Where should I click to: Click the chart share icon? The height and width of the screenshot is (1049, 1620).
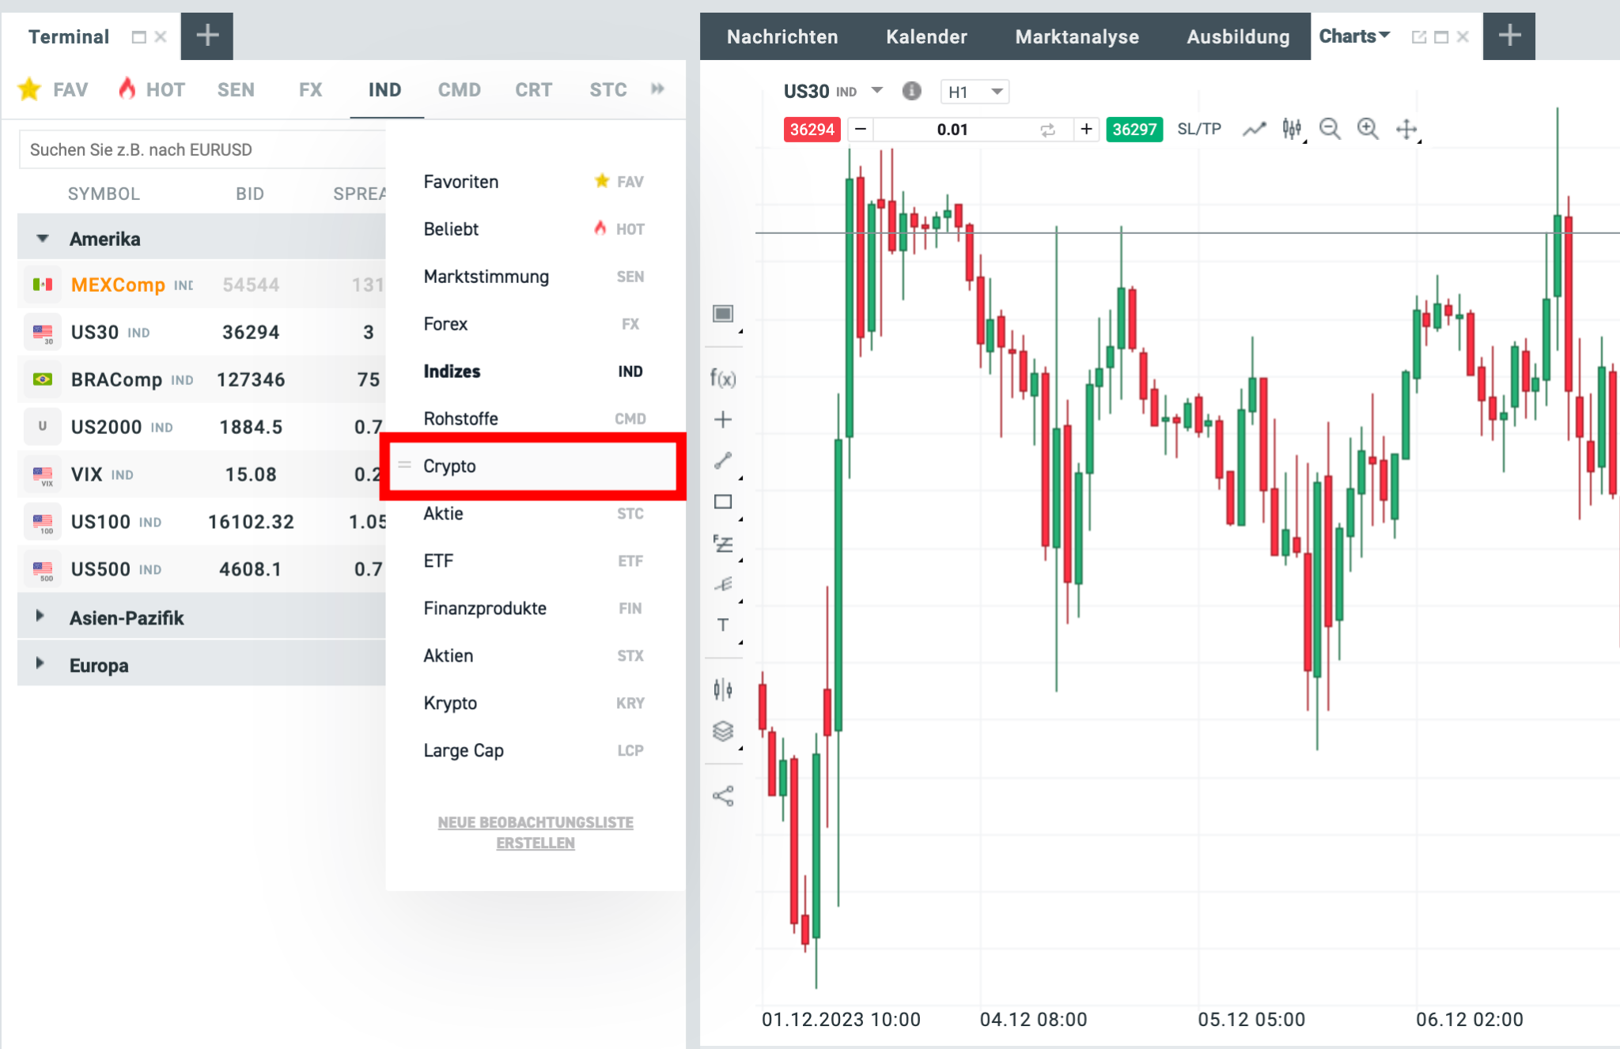click(x=722, y=797)
